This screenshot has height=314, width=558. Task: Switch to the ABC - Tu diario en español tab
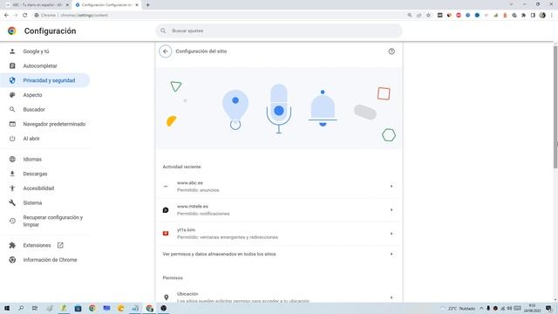[x=37, y=5]
